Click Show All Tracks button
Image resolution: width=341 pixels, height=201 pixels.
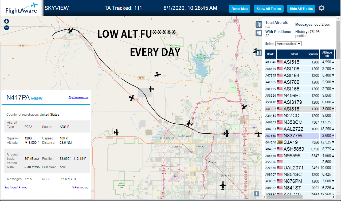tap(269, 9)
